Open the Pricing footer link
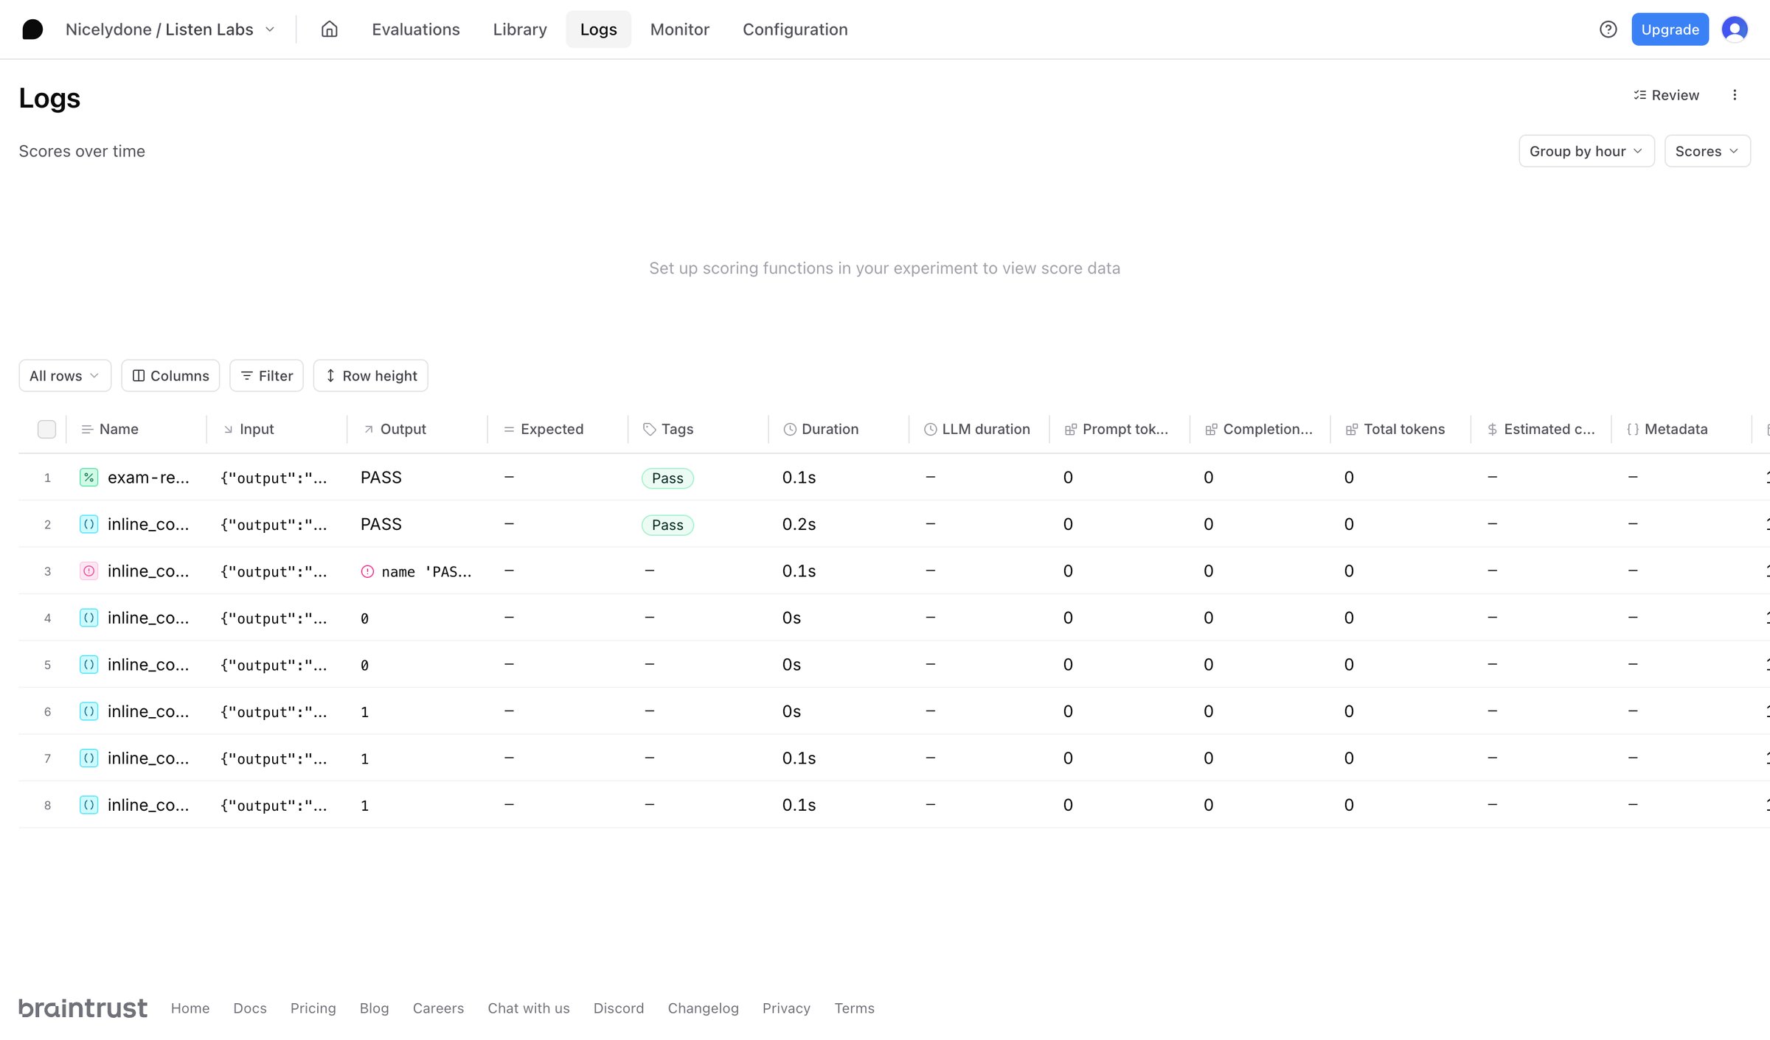Viewport: 1770px width, 1040px height. [313, 1008]
